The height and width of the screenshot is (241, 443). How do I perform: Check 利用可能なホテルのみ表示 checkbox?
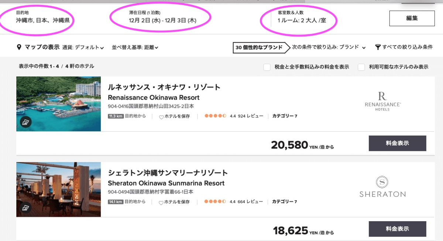point(361,67)
